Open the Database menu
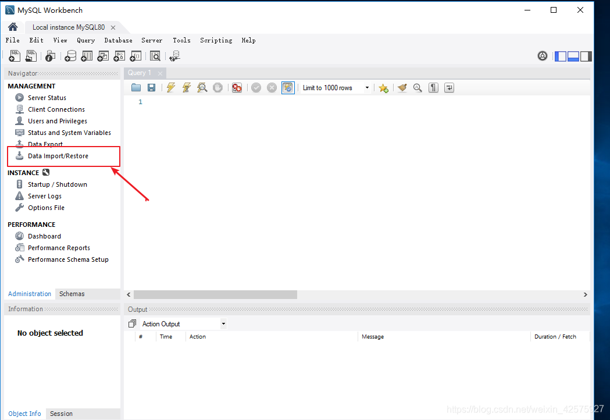 click(x=118, y=40)
